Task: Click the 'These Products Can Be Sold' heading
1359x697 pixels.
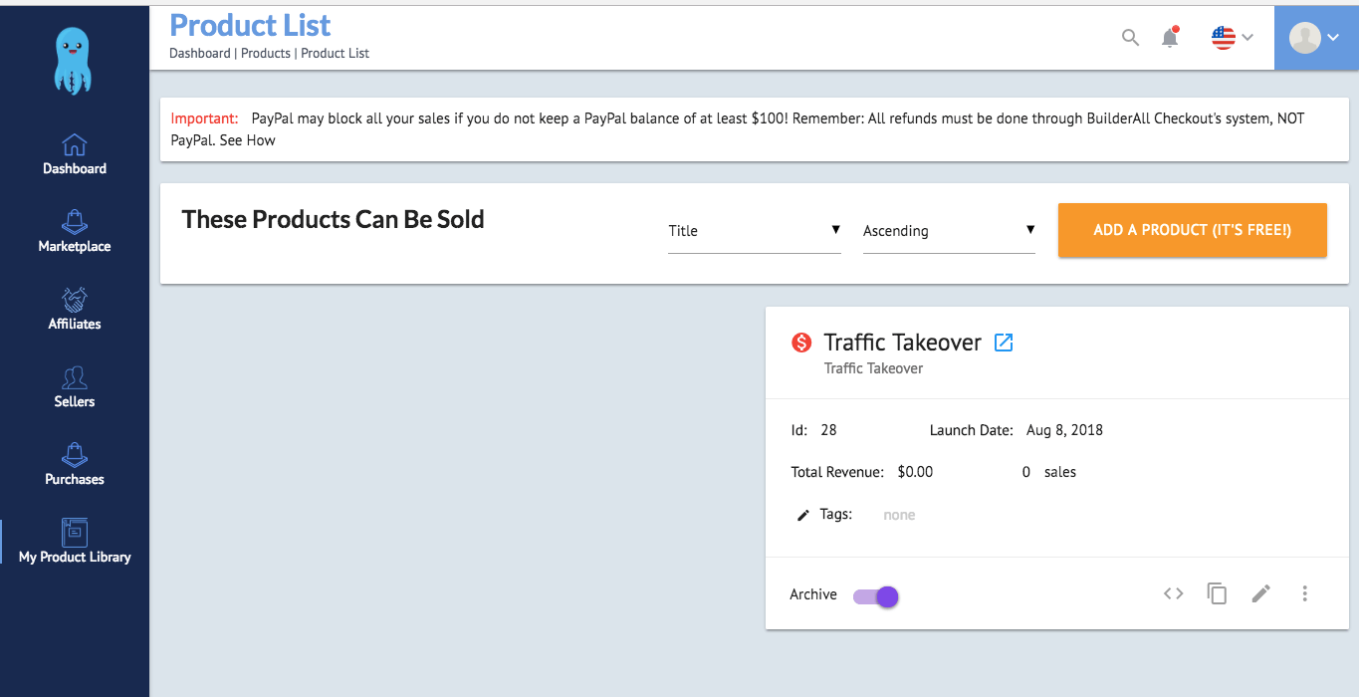Action: (x=334, y=219)
